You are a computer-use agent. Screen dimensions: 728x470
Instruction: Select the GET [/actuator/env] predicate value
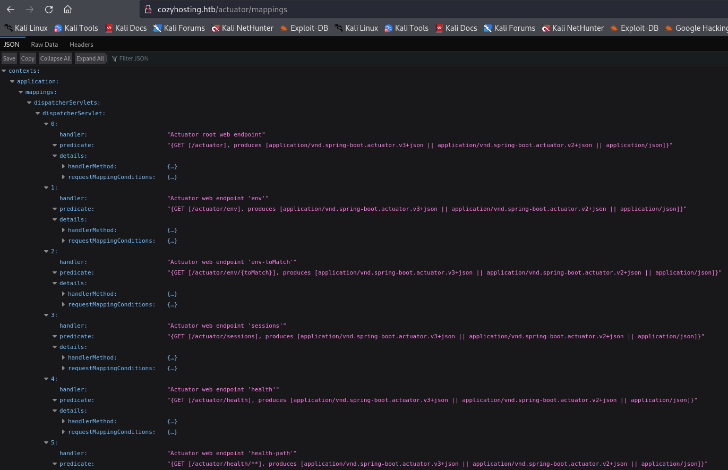[x=427, y=209]
